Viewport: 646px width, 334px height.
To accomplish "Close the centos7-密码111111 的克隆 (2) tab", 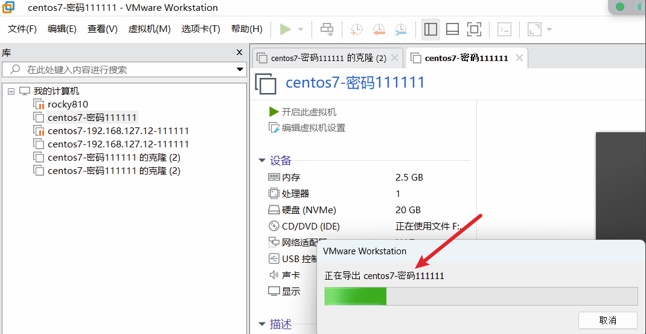I will tap(394, 58).
